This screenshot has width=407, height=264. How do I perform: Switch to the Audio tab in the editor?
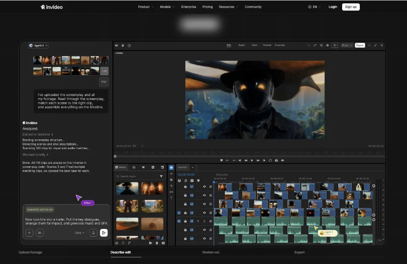click(x=242, y=45)
